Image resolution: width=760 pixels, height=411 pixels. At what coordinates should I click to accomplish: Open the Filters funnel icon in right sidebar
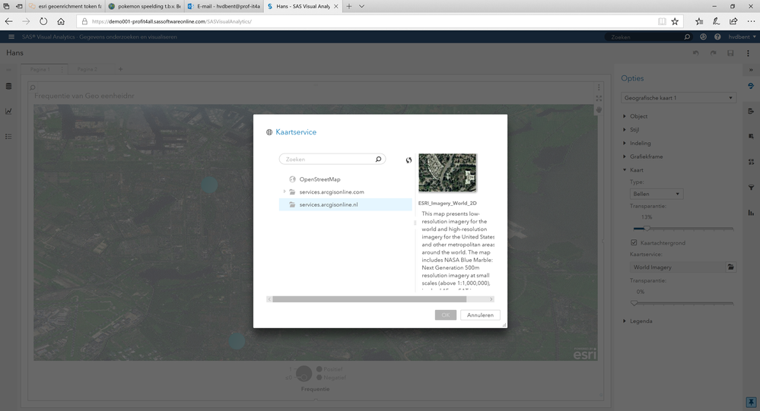751,188
